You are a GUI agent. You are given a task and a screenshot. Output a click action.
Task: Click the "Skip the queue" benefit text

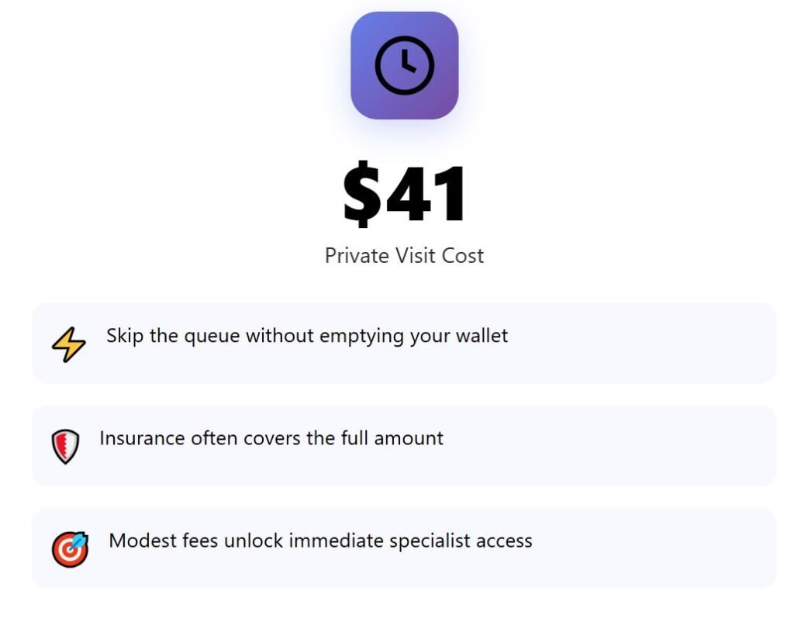tap(307, 337)
